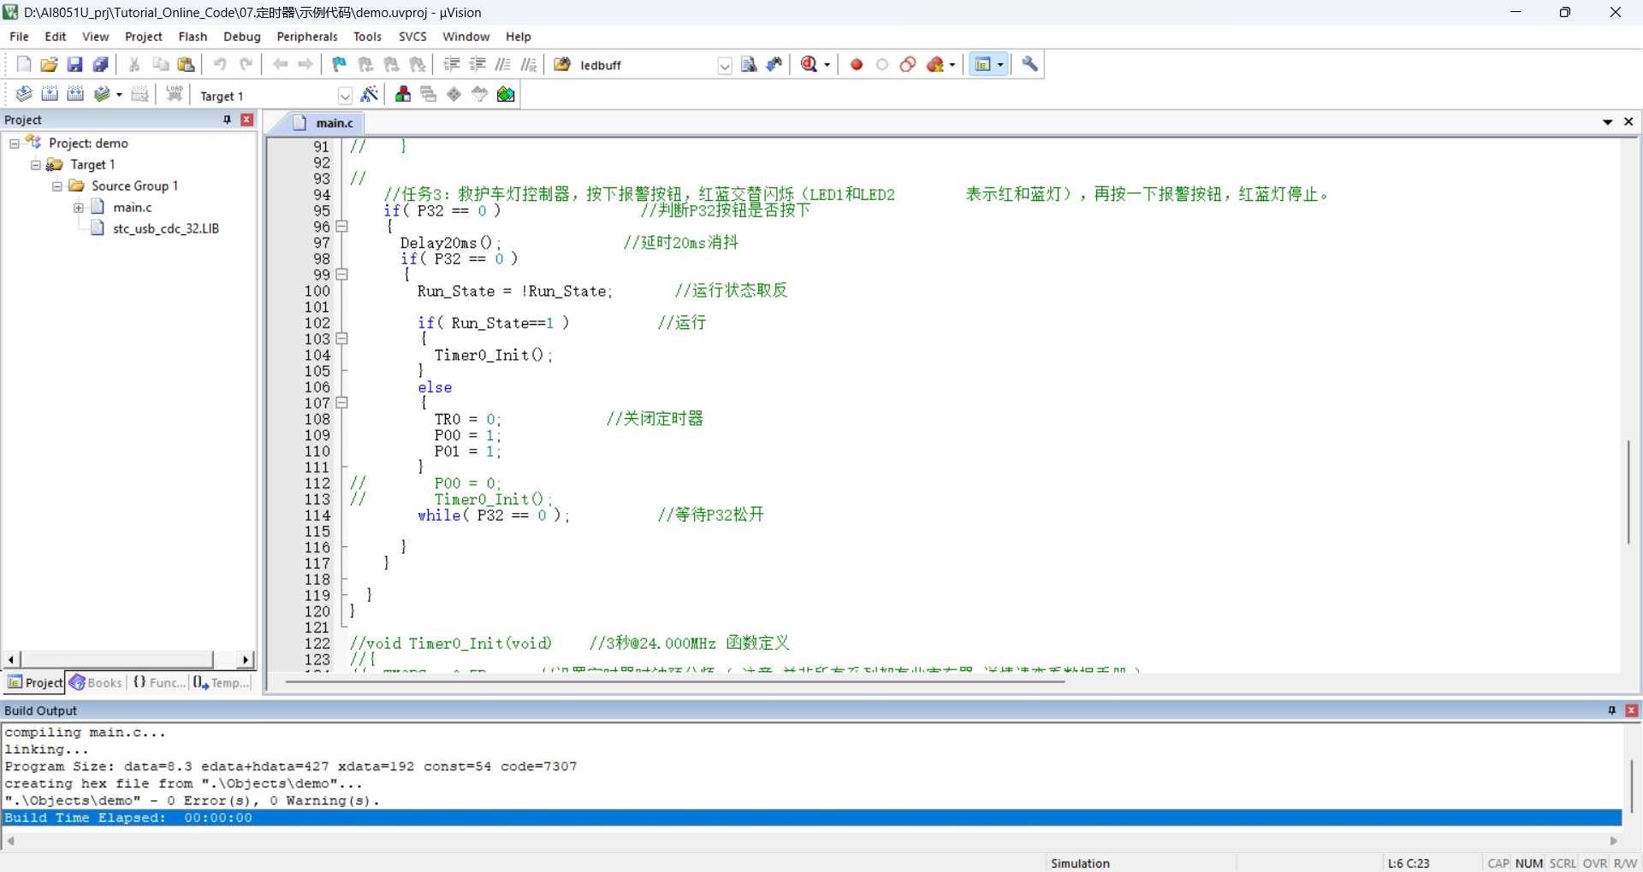Toggle bookmark on current line (flag icon)
This screenshot has width=1643, height=872.
[x=340, y=64]
